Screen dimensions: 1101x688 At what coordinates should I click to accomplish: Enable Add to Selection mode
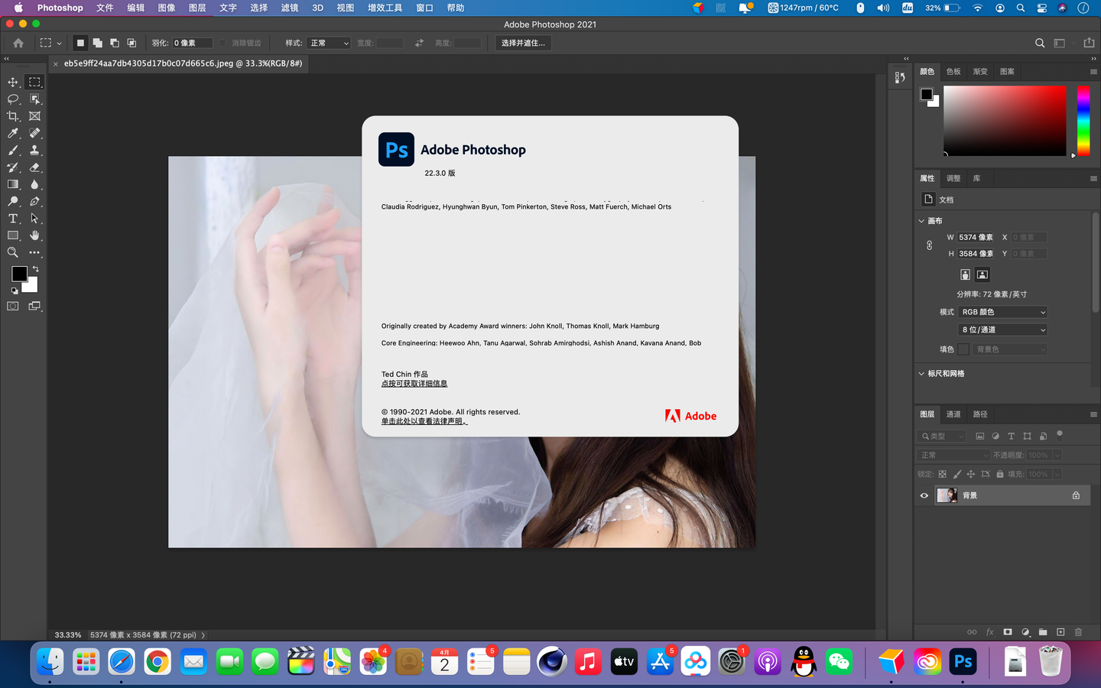[x=97, y=43]
